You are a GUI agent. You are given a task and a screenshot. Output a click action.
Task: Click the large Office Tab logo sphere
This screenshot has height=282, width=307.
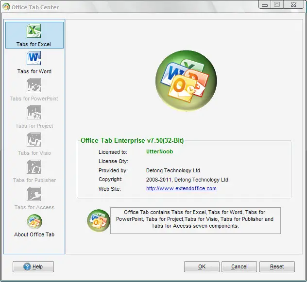[x=186, y=81]
